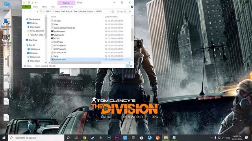Click Grand Theft Auto IV - The Complete Edition breadcrumb
252x141 pixels.
[74, 11]
